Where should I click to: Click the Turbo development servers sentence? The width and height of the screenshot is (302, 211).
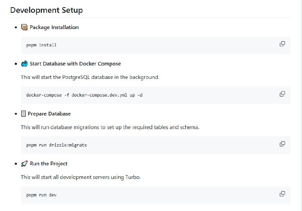(x=80, y=177)
